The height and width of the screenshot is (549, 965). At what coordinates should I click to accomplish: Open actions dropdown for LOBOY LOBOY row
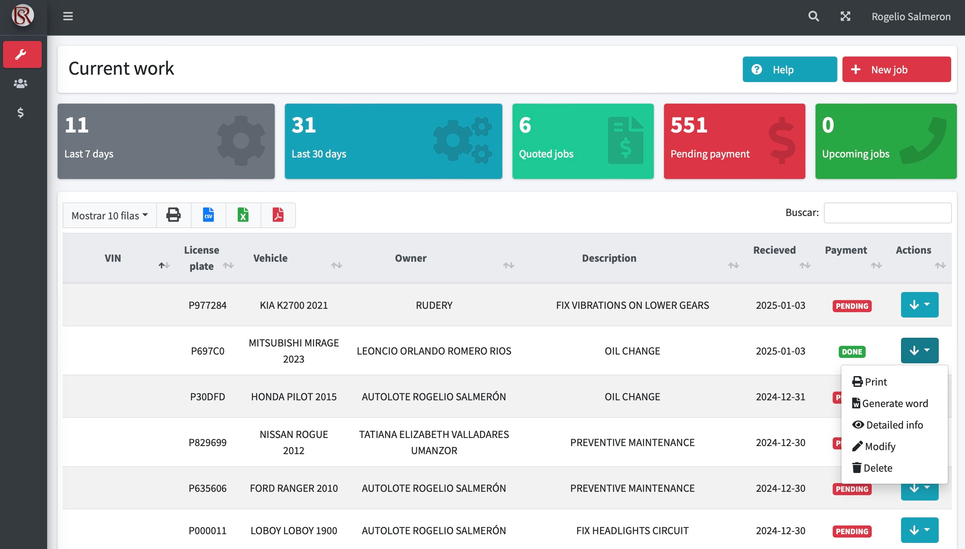click(919, 530)
